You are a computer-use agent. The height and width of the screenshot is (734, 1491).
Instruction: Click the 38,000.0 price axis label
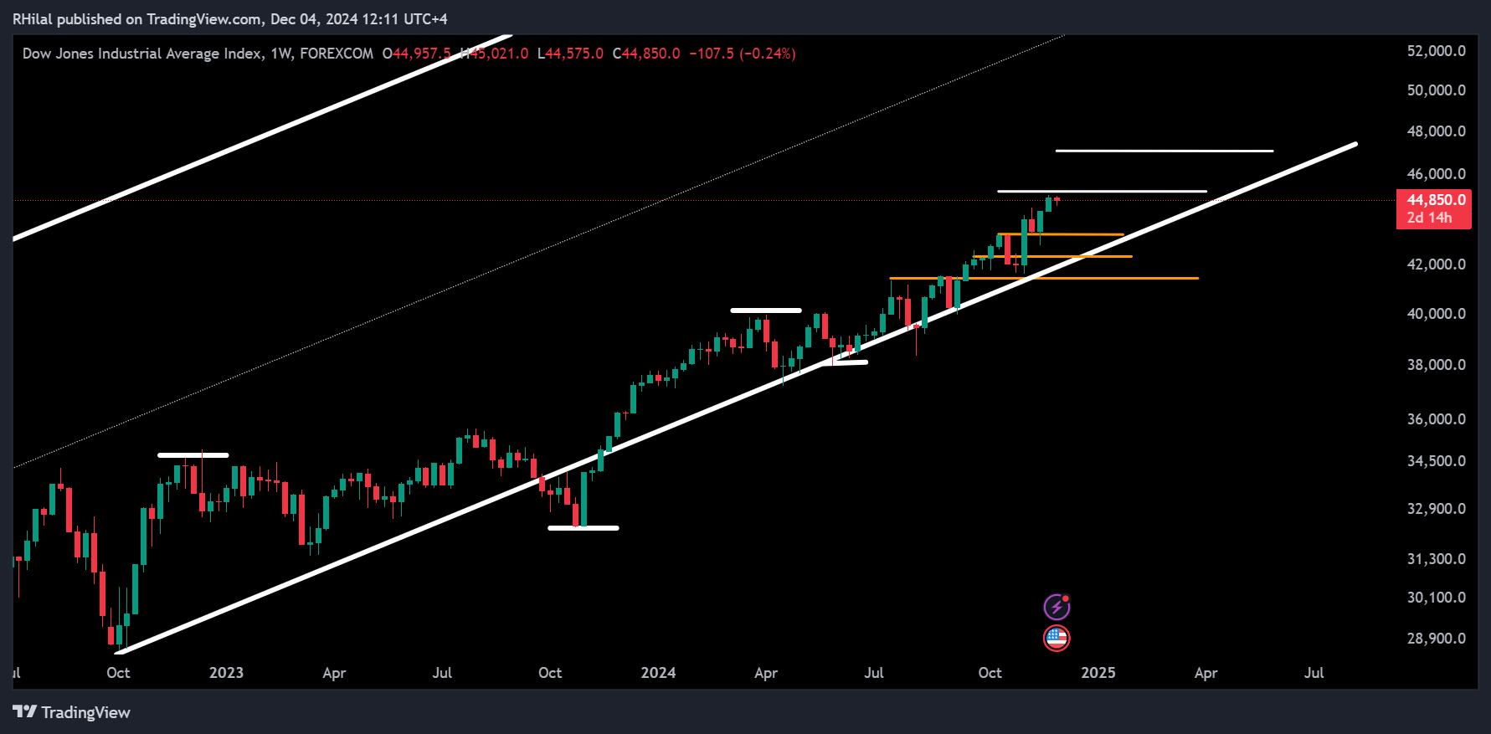[1437, 365]
